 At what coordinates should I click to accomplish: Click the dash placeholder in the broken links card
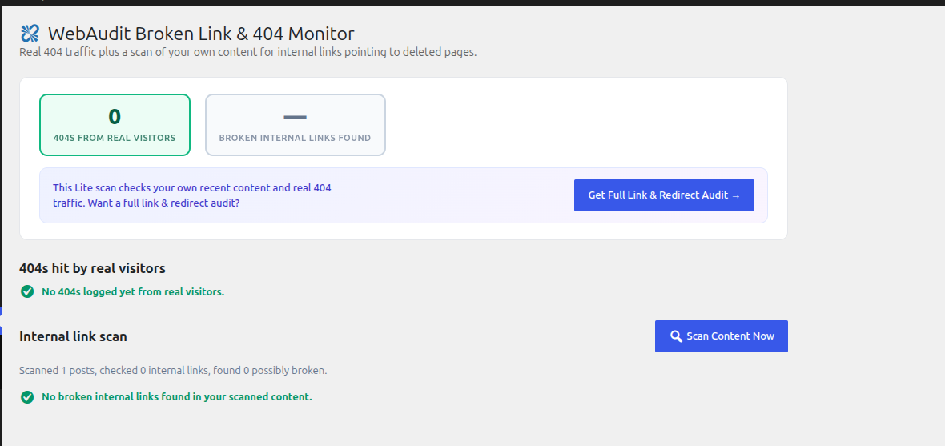296,116
